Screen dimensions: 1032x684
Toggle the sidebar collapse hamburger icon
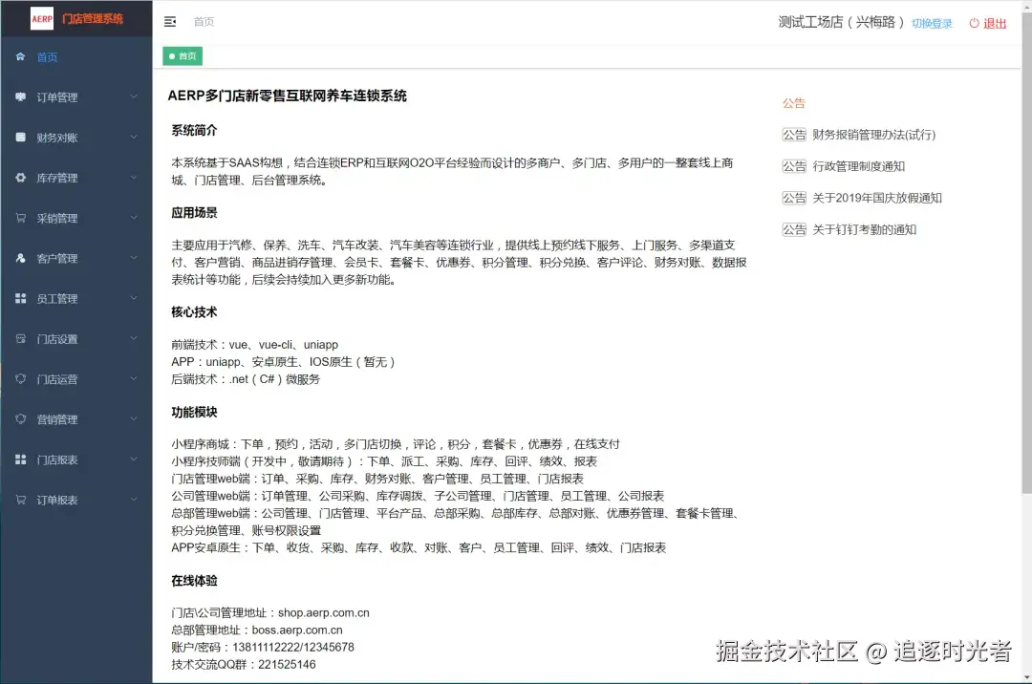pyautogui.click(x=170, y=22)
